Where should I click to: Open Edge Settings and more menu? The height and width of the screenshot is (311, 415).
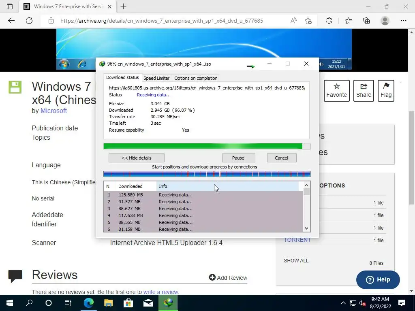403,21
